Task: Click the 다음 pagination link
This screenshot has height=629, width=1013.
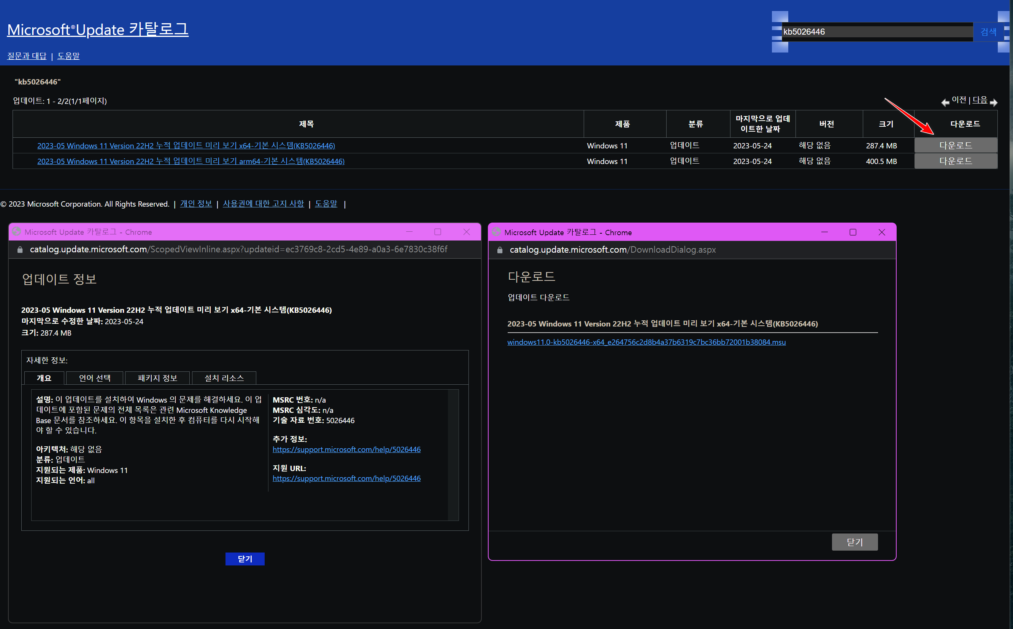Action: (980, 100)
